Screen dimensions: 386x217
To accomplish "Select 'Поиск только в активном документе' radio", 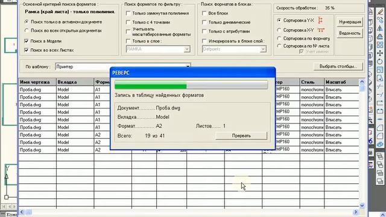I will (x=27, y=22).
